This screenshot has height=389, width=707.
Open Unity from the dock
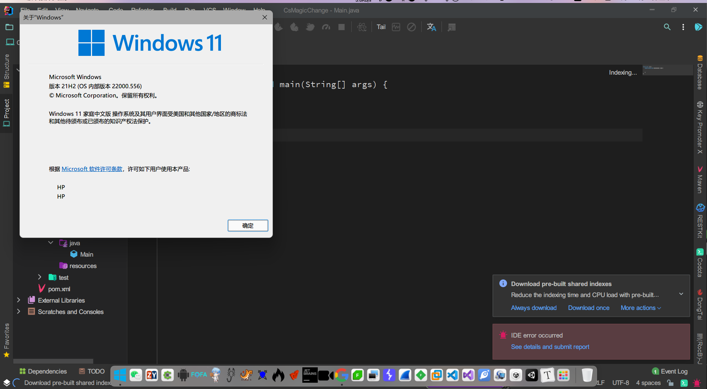tap(532, 375)
